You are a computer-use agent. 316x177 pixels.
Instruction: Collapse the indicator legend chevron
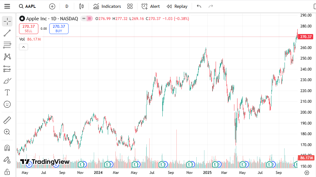tap(23, 47)
